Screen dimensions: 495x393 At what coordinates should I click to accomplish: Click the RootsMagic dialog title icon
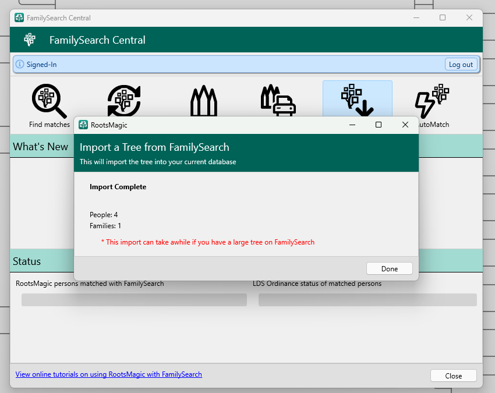83,125
